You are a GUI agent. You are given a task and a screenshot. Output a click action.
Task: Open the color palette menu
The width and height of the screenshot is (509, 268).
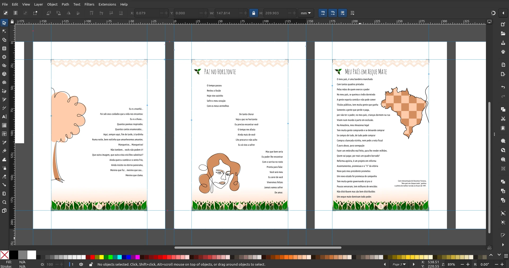coord(506,256)
